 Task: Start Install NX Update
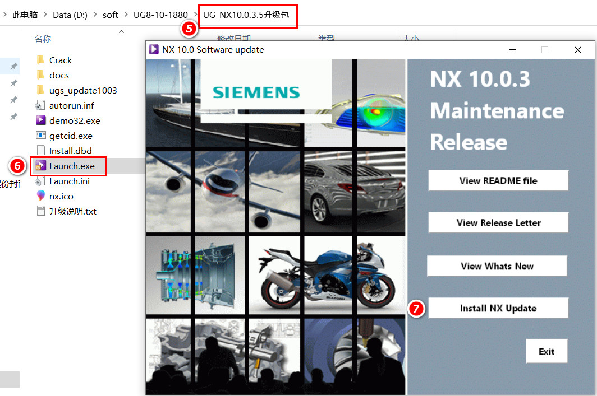coord(498,308)
